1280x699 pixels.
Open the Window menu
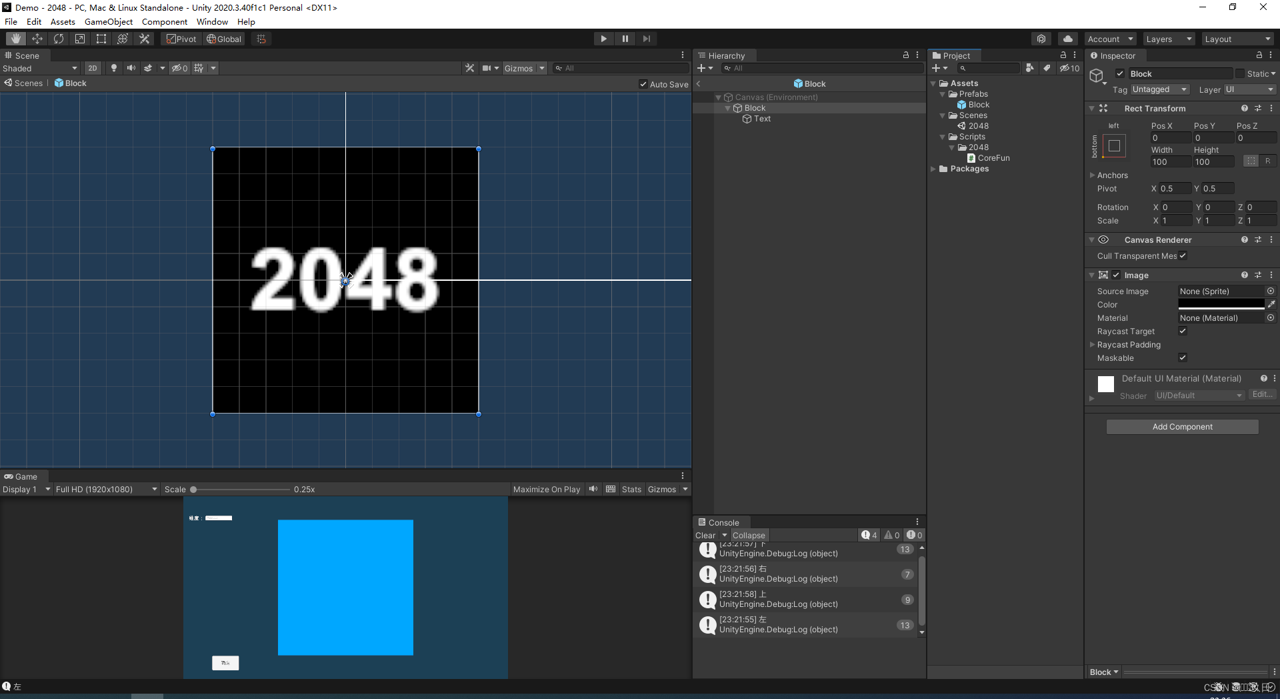coord(212,21)
